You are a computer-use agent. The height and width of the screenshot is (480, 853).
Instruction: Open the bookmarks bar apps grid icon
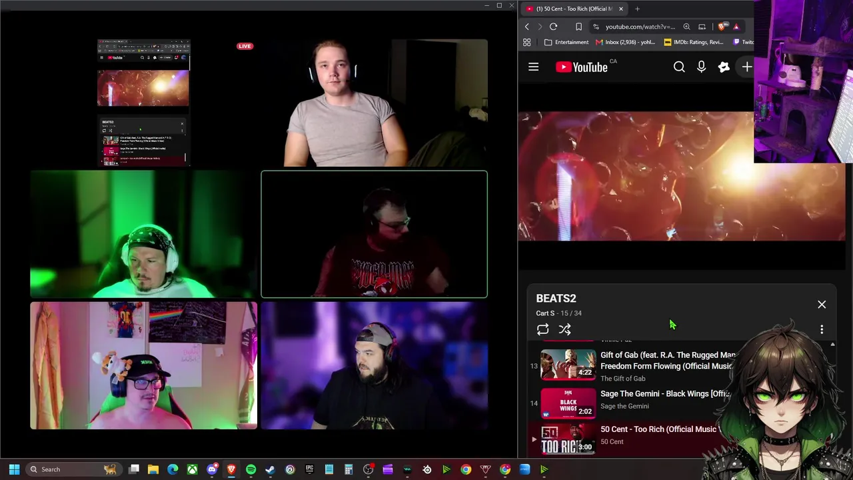[x=526, y=42]
